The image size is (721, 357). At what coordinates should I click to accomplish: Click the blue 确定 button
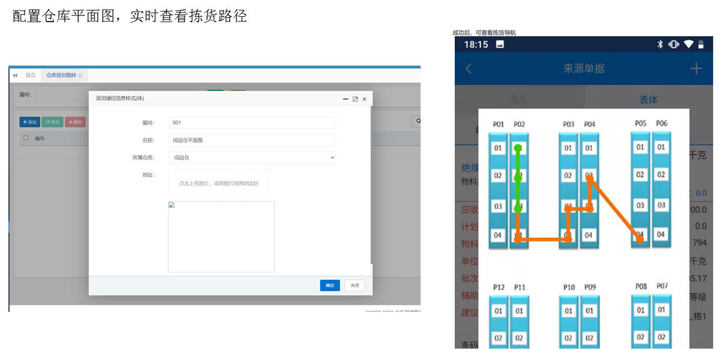(x=330, y=285)
